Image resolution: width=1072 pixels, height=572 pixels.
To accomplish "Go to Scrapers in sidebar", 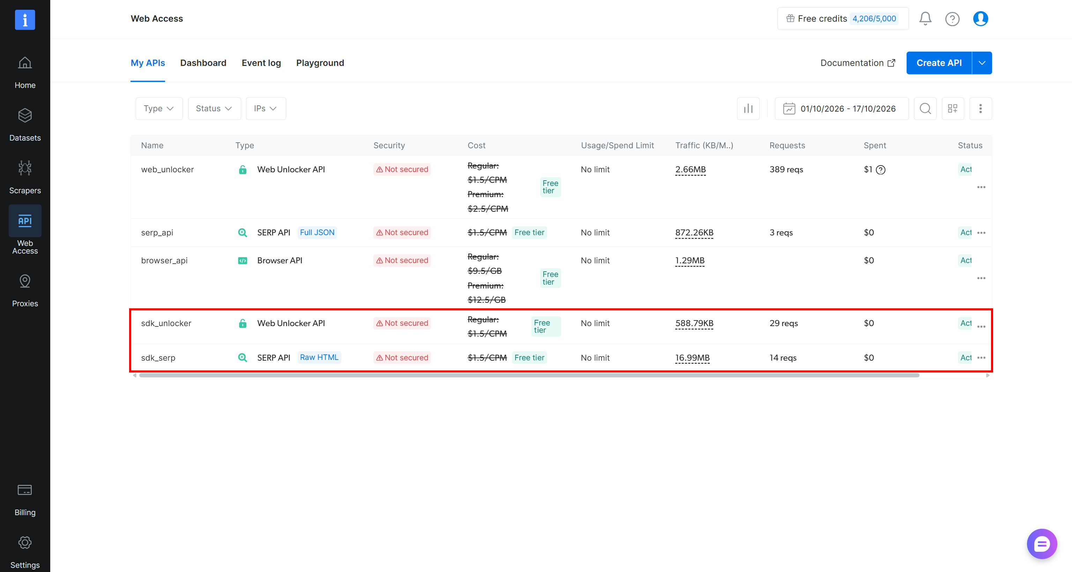I will point(25,178).
